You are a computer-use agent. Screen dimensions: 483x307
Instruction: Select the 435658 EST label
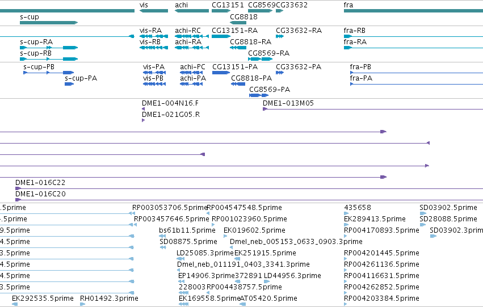(x=358, y=208)
